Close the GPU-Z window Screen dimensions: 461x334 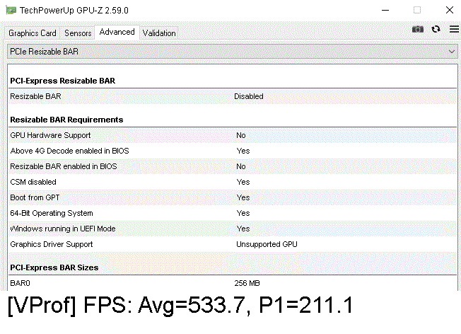(x=450, y=11)
